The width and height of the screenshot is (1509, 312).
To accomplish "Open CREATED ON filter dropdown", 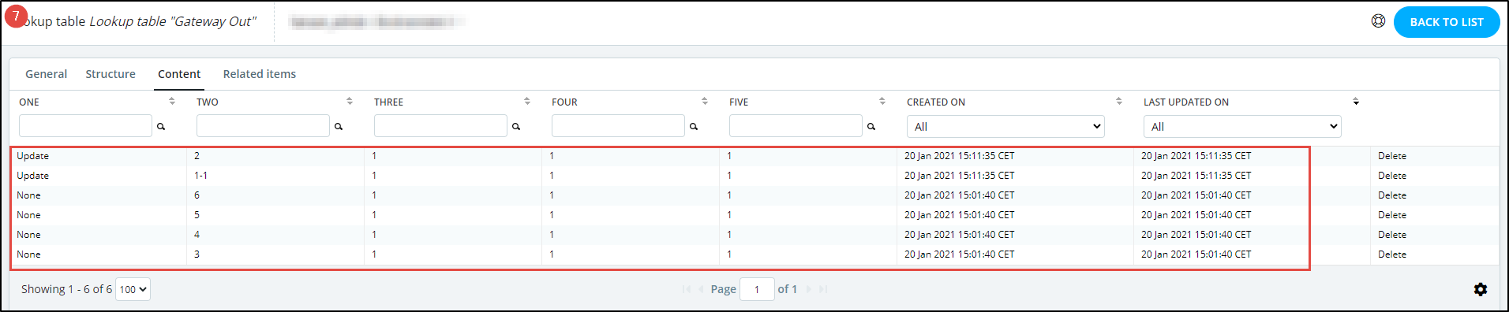I will pyautogui.click(x=1005, y=126).
